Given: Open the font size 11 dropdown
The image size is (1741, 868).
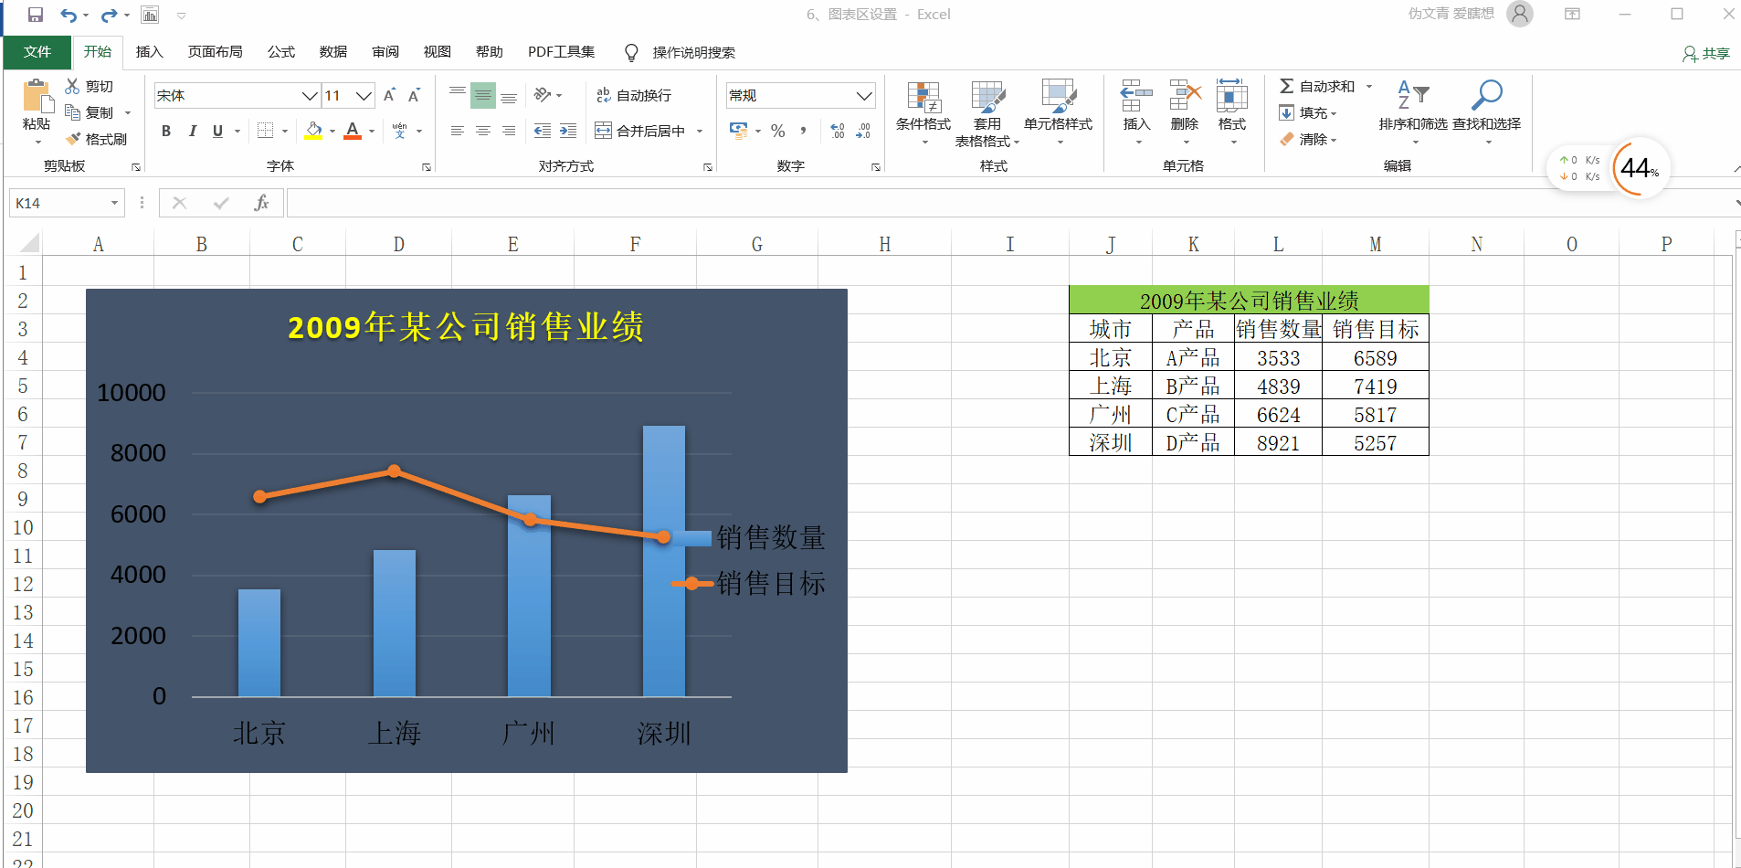Looking at the screenshot, I should pyautogui.click(x=364, y=95).
